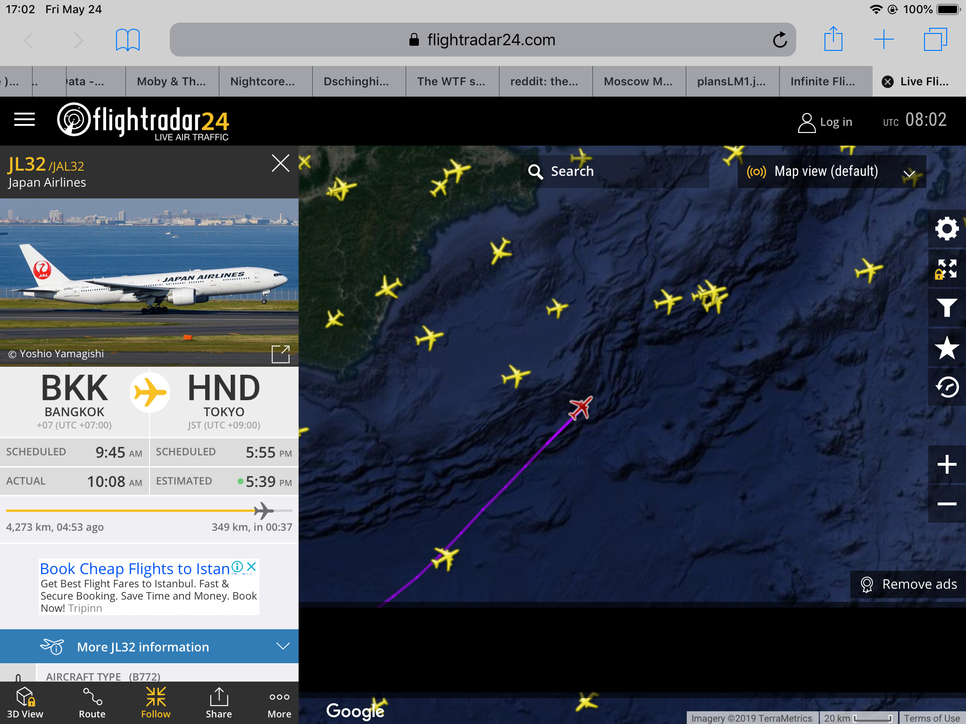The image size is (966, 724).
Task: Open the 3D View for JL32
Action: (x=25, y=703)
